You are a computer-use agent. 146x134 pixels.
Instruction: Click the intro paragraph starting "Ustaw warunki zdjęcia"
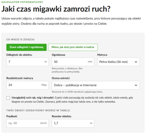71,21
